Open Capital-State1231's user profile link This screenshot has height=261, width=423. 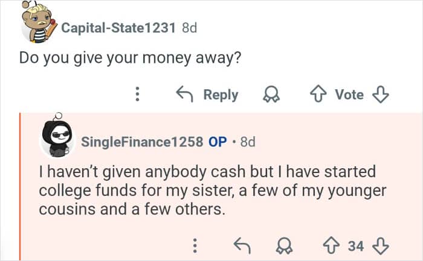118,28
